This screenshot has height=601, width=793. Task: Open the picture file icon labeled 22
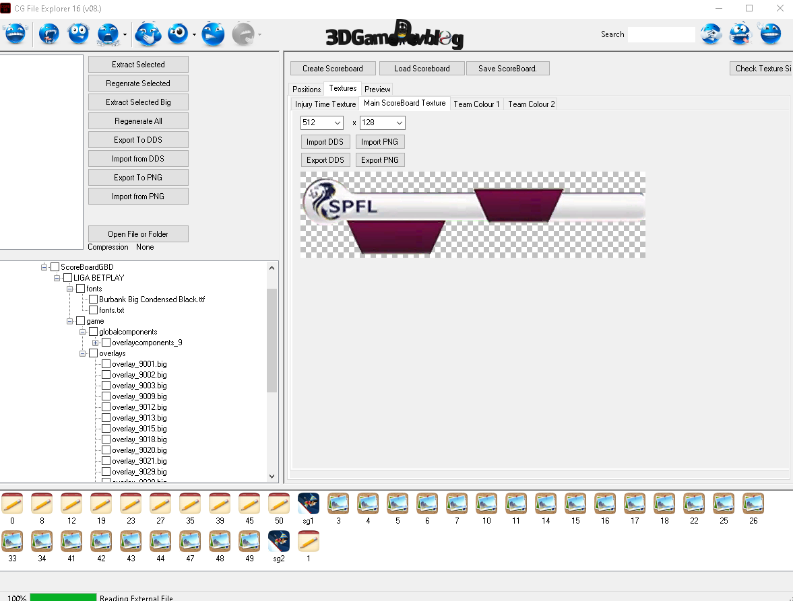(694, 503)
